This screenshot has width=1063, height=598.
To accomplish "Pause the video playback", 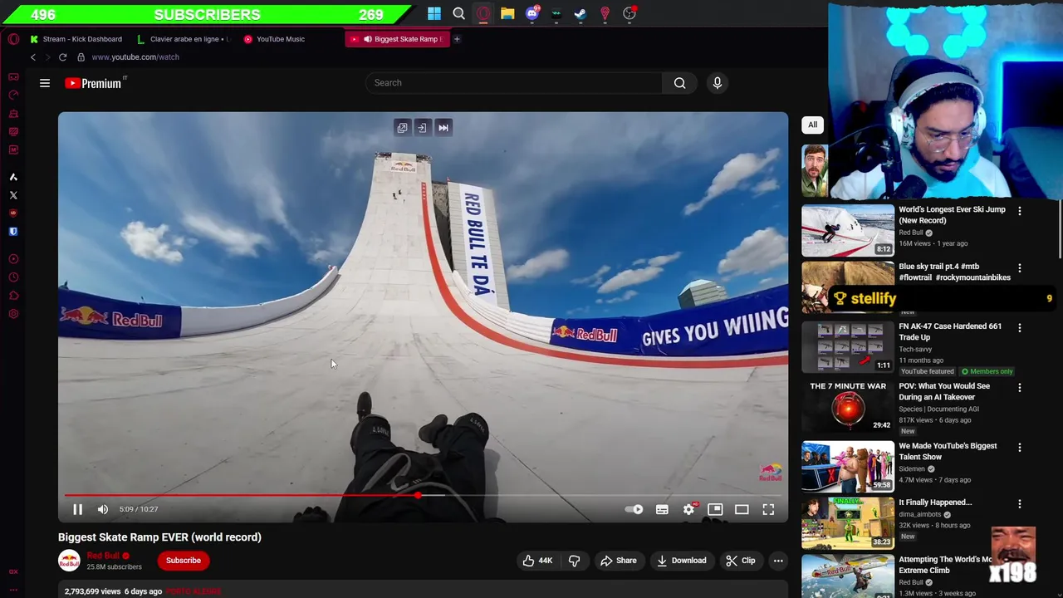I will coord(77,509).
